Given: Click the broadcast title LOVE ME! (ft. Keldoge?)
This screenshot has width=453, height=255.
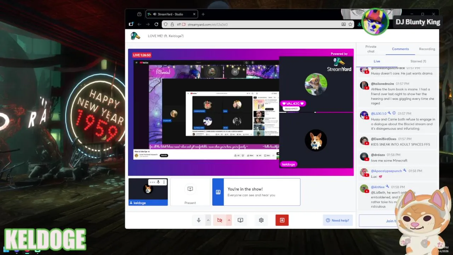Looking at the screenshot, I should pyautogui.click(x=166, y=36).
